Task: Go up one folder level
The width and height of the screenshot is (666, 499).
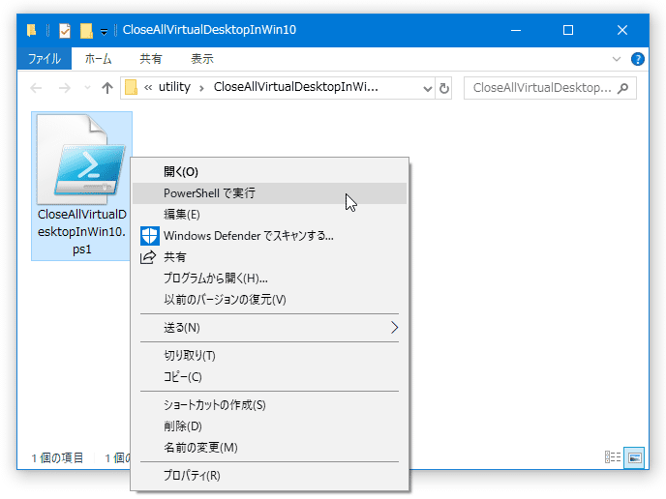Action: 107,88
